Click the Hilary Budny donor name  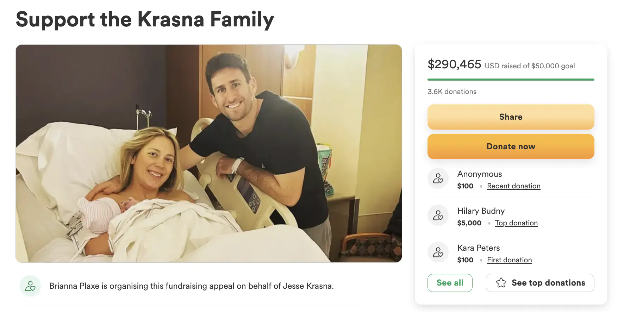481,211
